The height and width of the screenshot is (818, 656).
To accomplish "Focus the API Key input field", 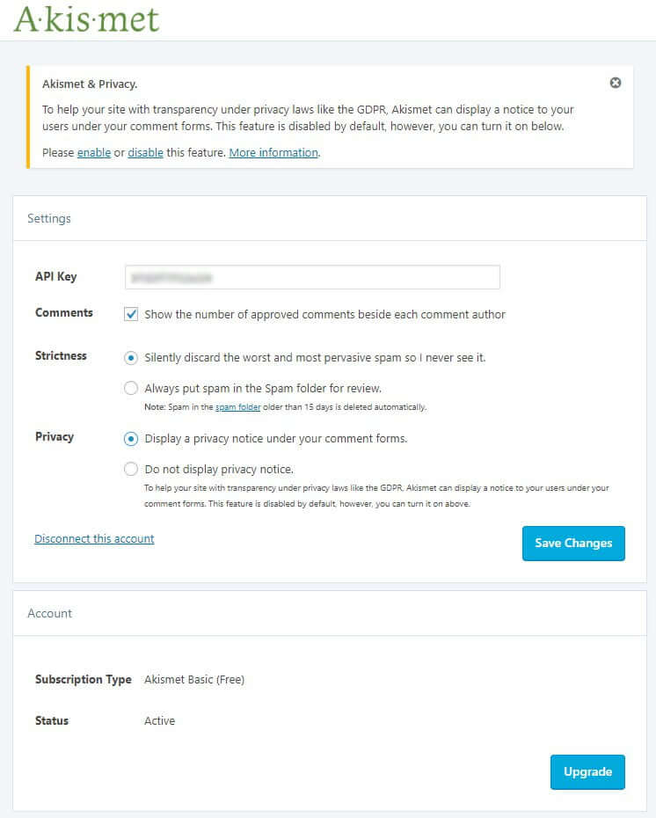I will [x=312, y=277].
